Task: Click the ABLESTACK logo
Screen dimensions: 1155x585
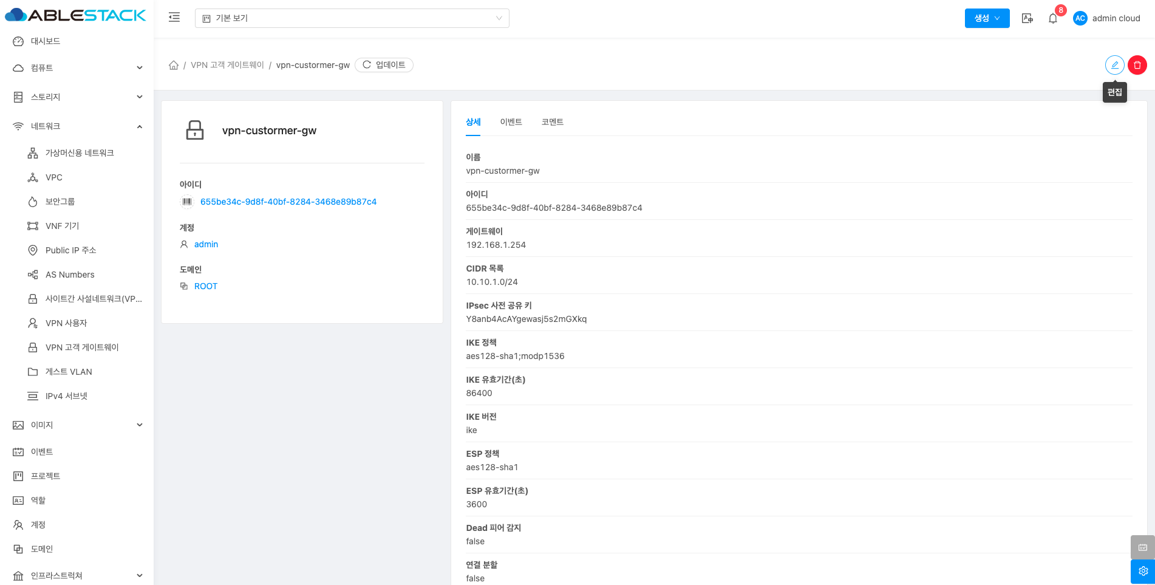Action: coord(76,15)
